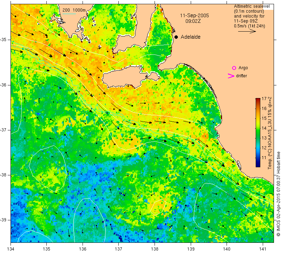Click the 140 longitude axis label
Viewport: 281px width, 253px height.
227,249
